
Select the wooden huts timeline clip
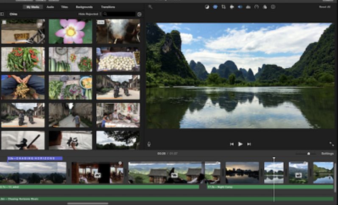coord(174,173)
